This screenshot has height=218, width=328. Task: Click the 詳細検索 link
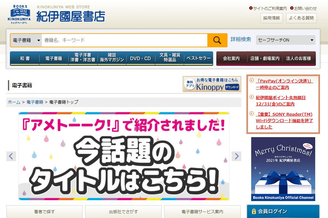click(x=241, y=39)
